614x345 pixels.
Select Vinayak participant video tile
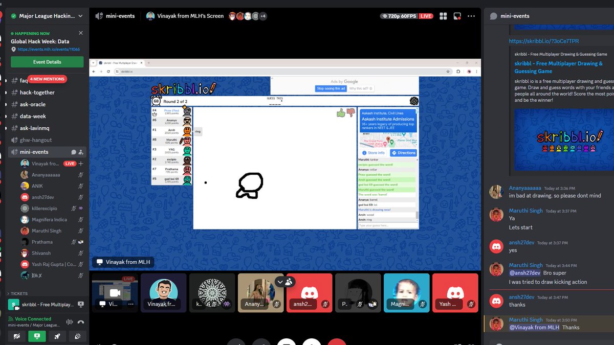tap(164, 293)
